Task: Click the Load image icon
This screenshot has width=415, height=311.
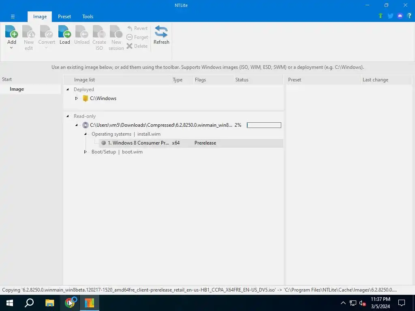Action: tap(64, 32)
